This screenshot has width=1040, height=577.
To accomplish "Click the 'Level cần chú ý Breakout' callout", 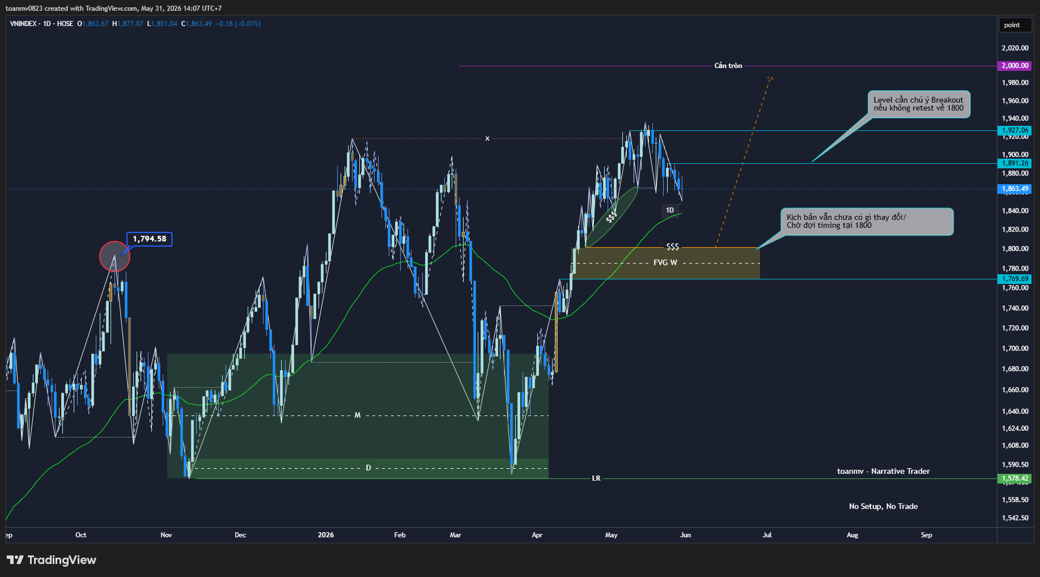I will 919,104.
